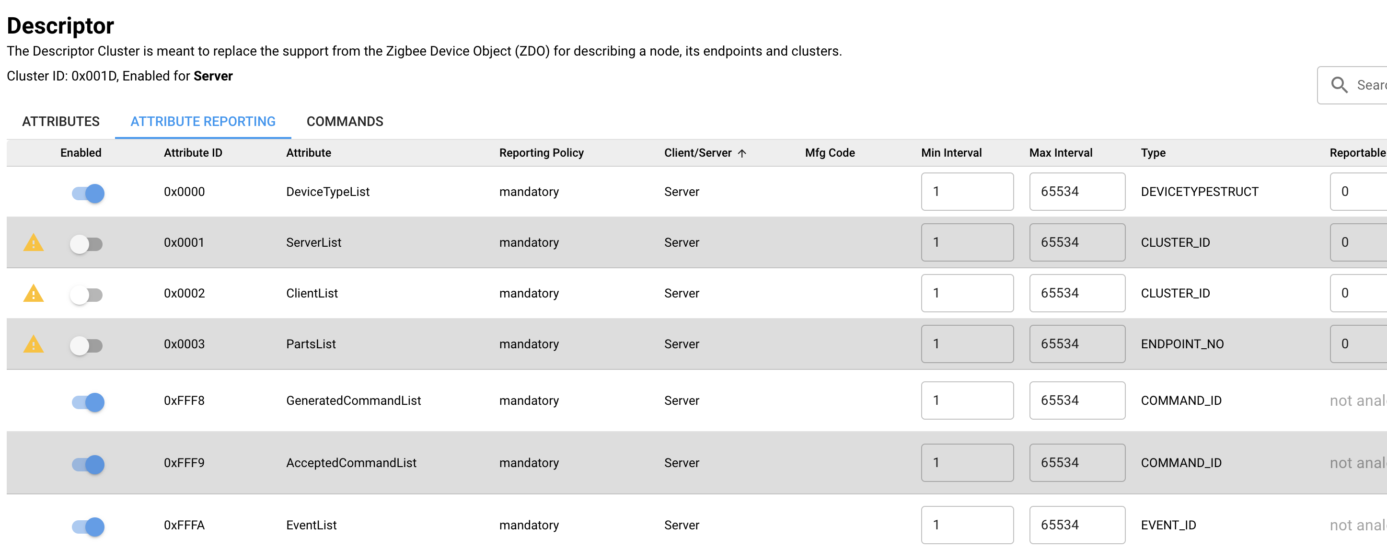Click the EVENT_ID type cell
Screen dimensions: 1387x549
coord(1168,526)
